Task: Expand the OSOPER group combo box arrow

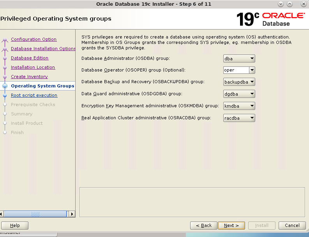Action: click(252, 70)
